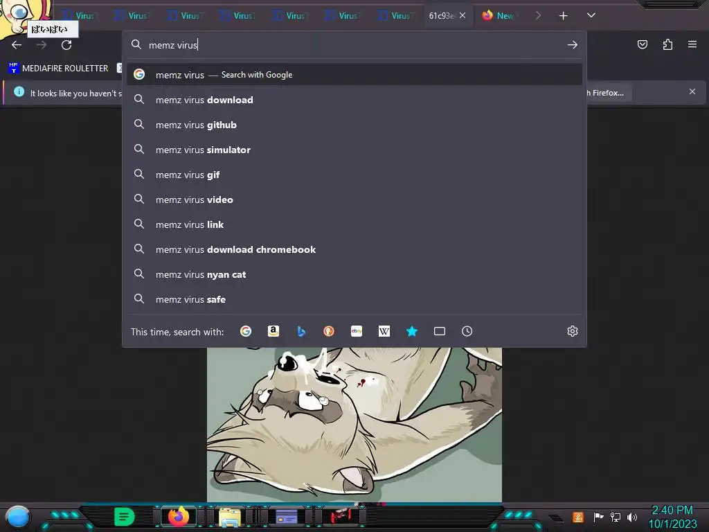The width and height of the screenshot is (709, 532).
Task: Open a new tab with plus button
Action: point(564,16)
